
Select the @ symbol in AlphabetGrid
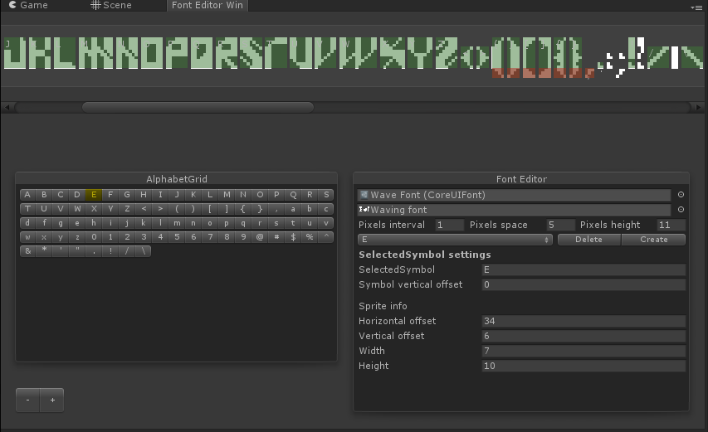point(260,237)
